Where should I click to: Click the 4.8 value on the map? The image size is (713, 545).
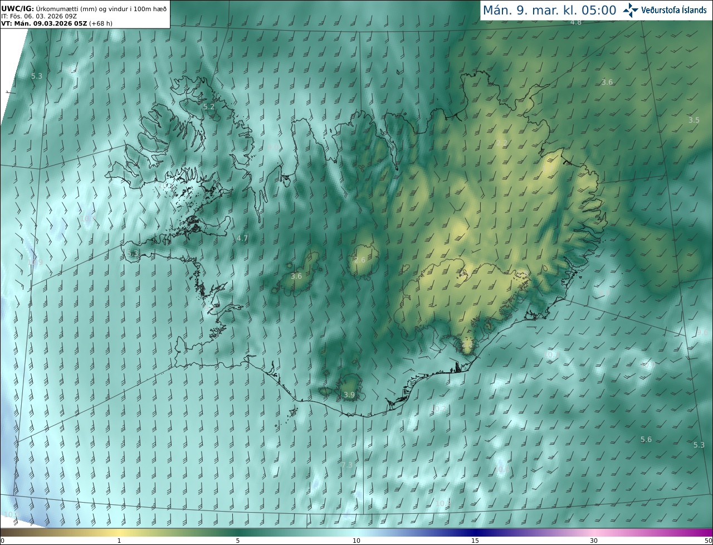pyautogui.click(x=576, y=22)
